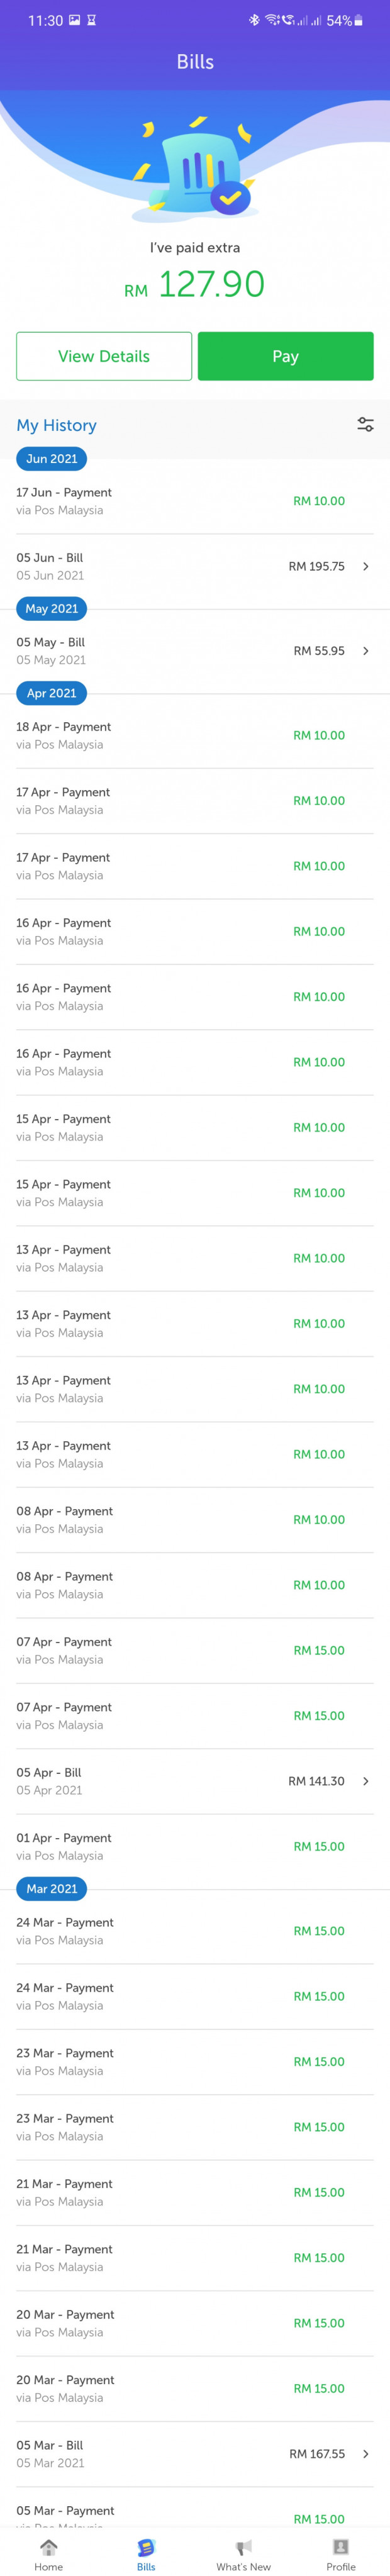Open the 18 Apr payment via Pos Malaysia
This screenshot has height=2576, width=390.
coord(195,735)
